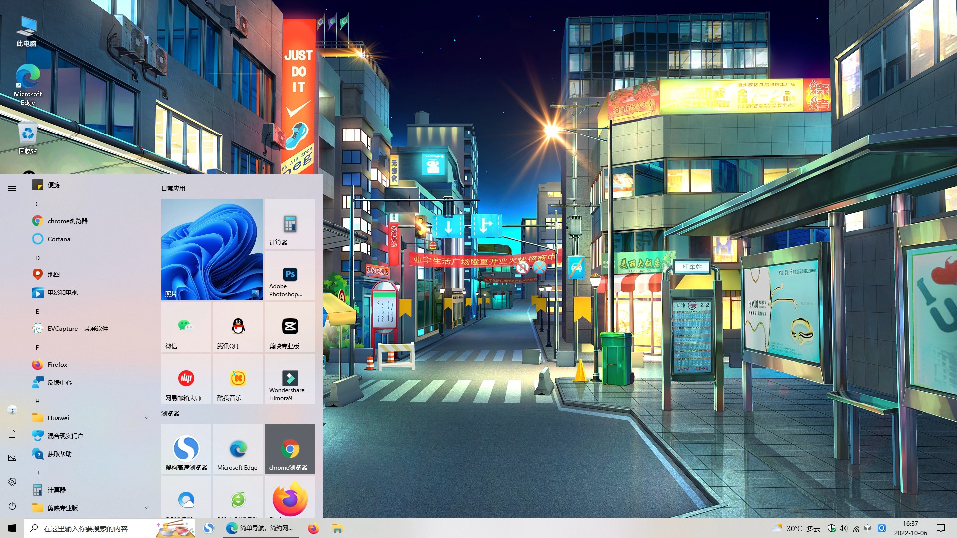Launch the Wondershare Filmora9 tile
This screenshot has height=538, width=957.
coord(290,379)
